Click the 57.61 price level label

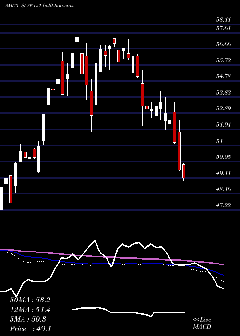click(x=223, y=28)
